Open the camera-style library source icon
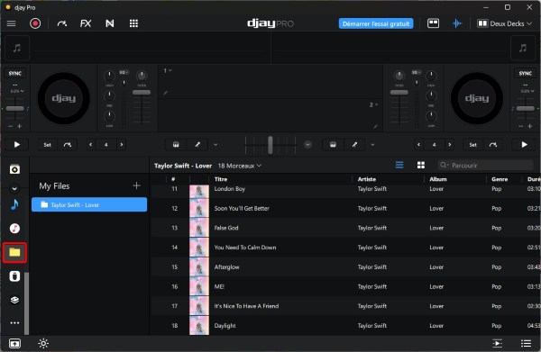 click(x=14, y=169)
